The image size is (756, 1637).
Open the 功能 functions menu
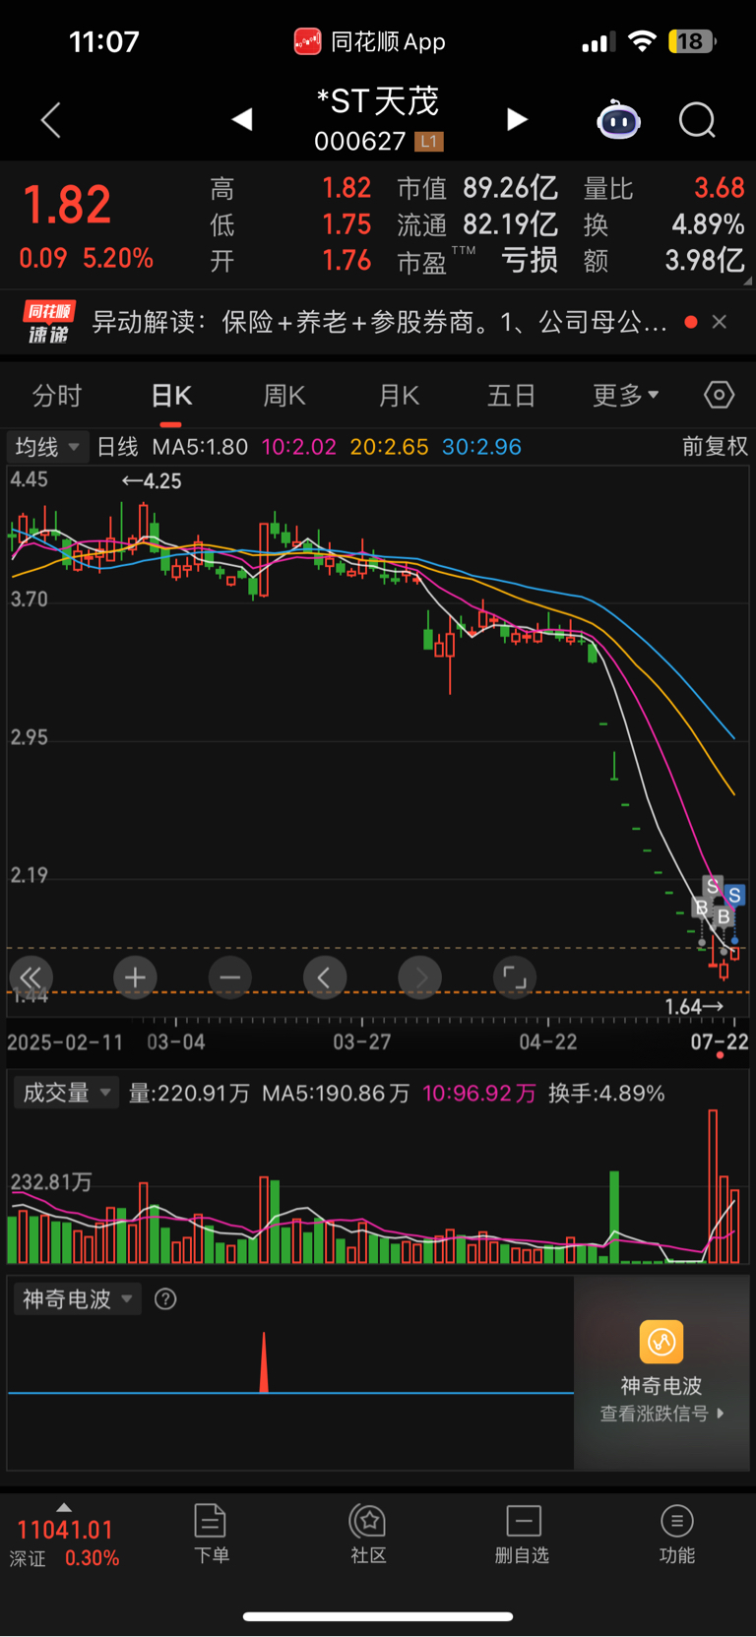676,1534
